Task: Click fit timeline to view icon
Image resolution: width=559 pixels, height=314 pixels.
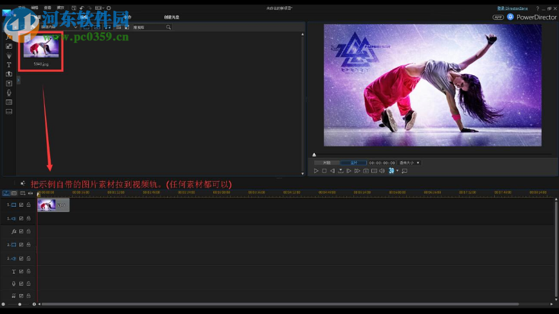Action: click(x=30, y=193)
